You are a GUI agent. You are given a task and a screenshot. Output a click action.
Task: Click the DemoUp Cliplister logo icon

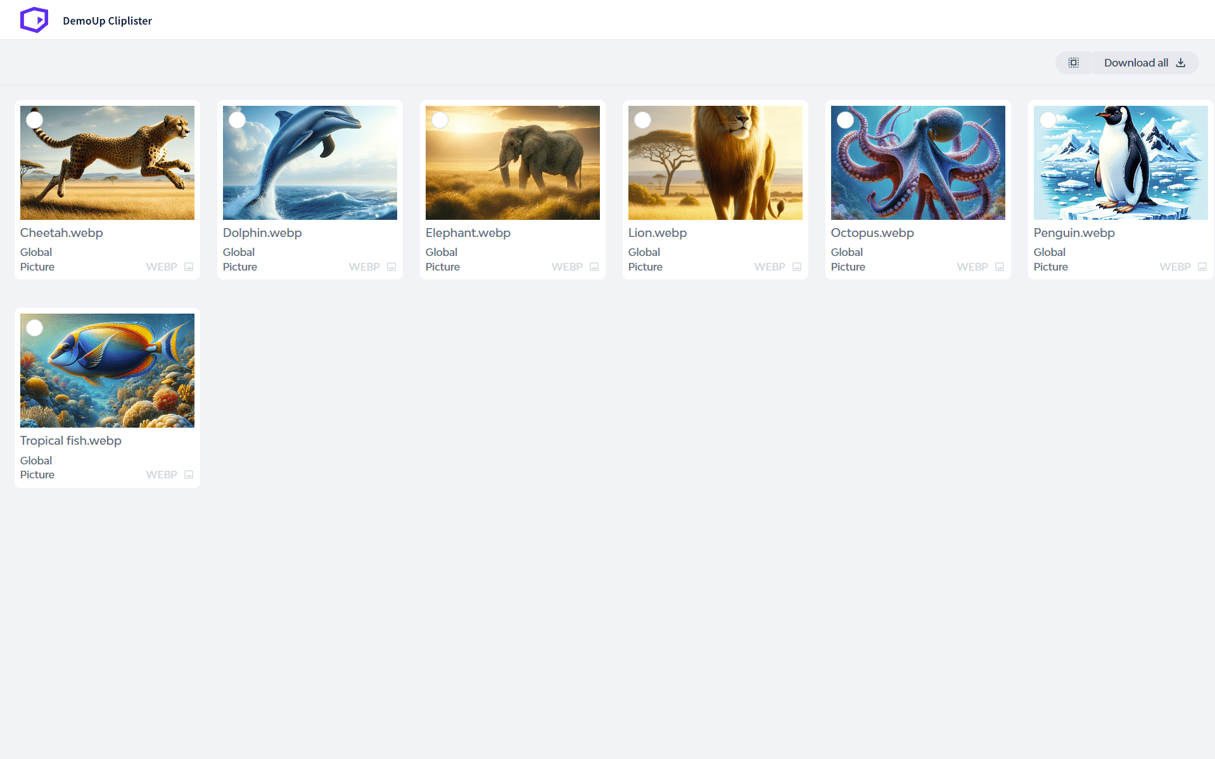(34, 20)
